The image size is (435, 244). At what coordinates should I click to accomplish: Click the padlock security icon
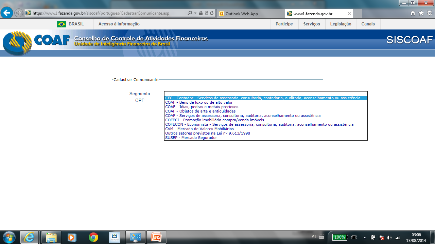[201, 13]
